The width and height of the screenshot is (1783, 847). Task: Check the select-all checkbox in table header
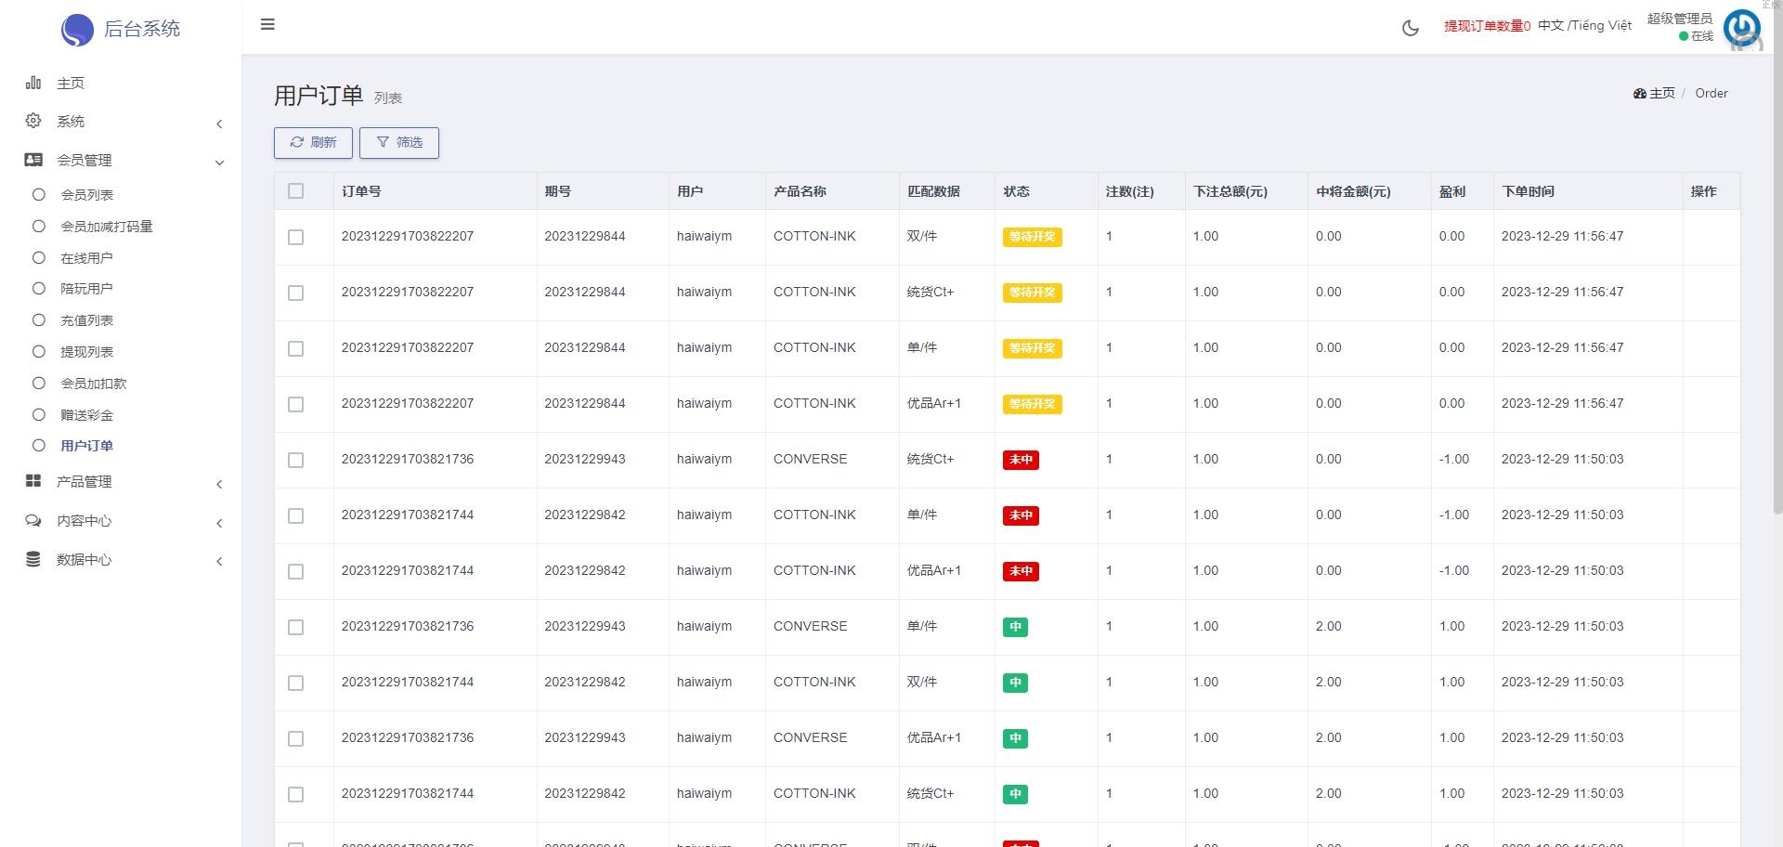pyautogui.click(x=296, y=191)
